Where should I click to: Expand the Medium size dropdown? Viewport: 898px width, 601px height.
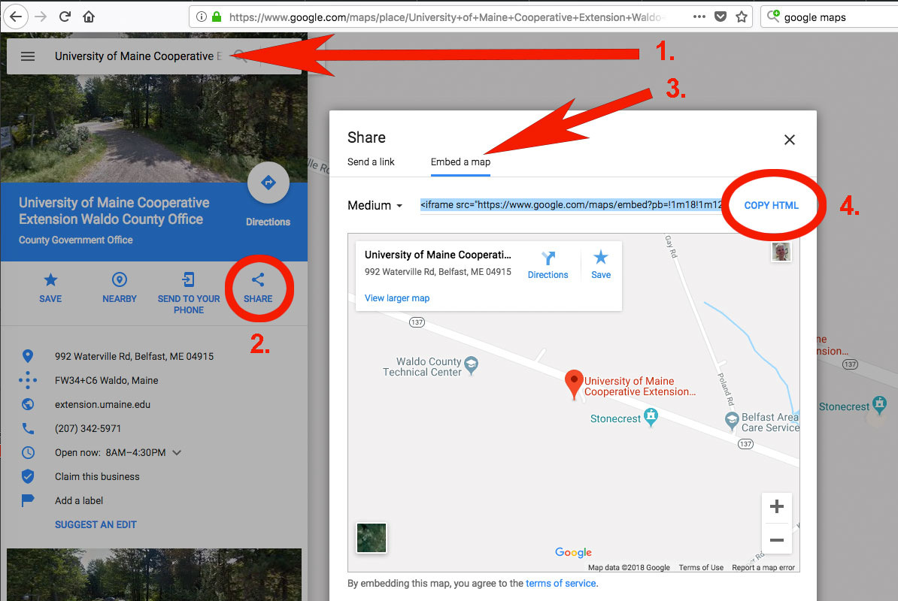click(375, 206)
